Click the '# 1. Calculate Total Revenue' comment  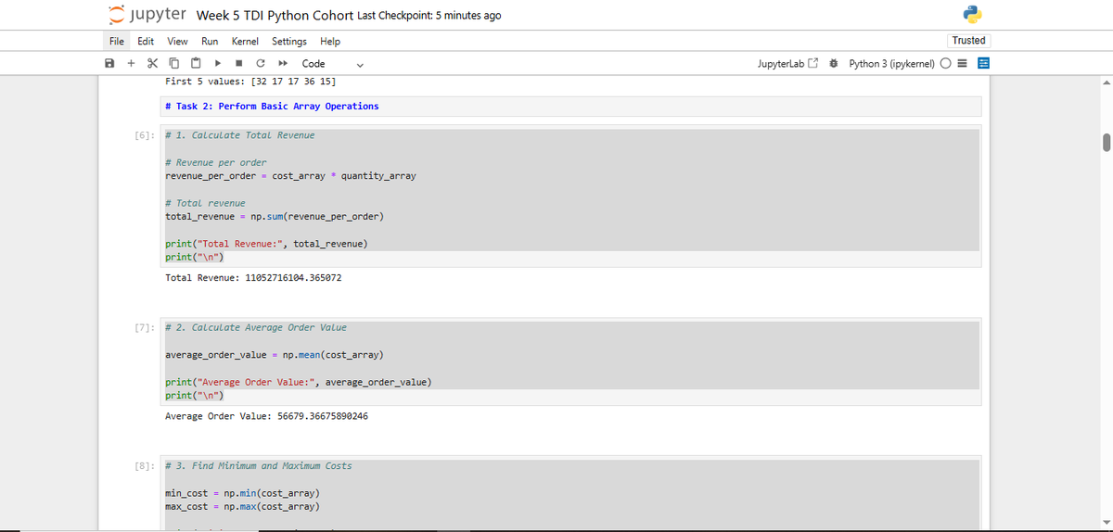click(x=239, y=135)
